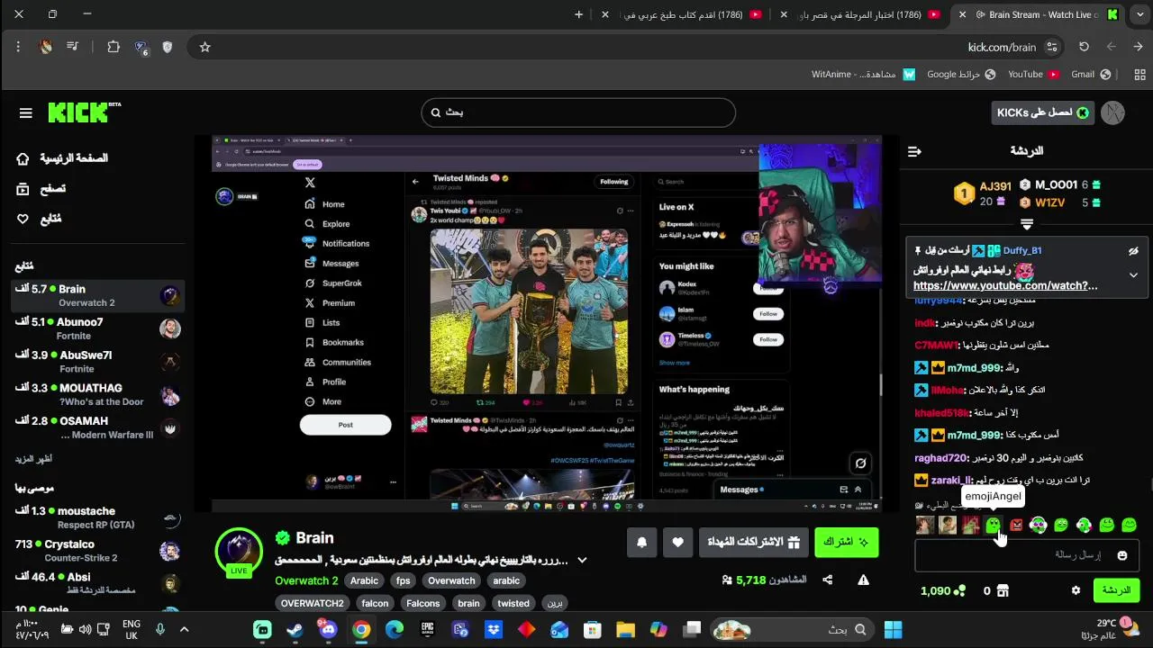The width and height of the screenshot is (1153, 648).
Task: Open the emoji picker smiley icon
Action: point(1121,555)
